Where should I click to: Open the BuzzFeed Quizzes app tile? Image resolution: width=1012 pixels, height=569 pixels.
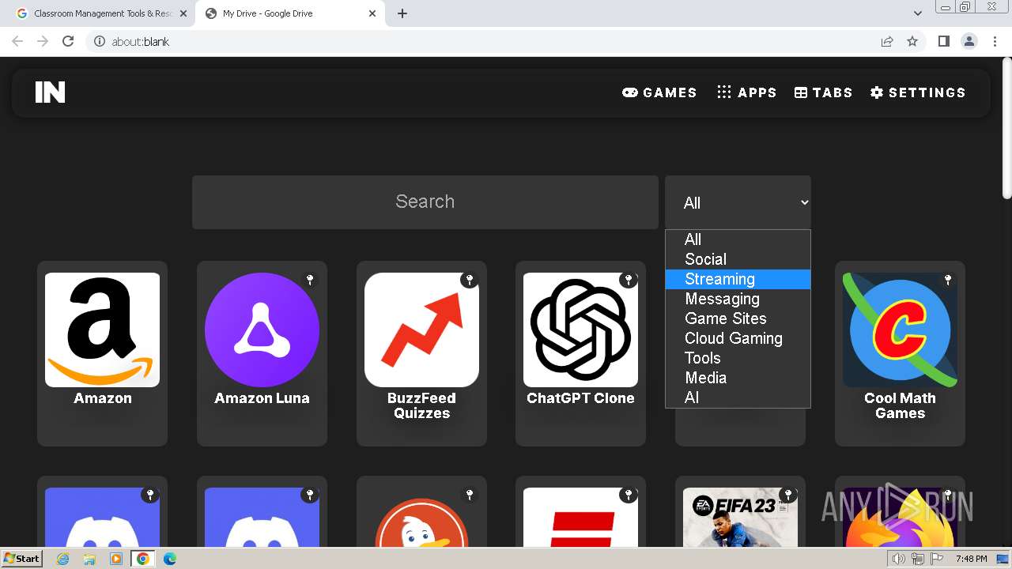click(x=421, y=353)
